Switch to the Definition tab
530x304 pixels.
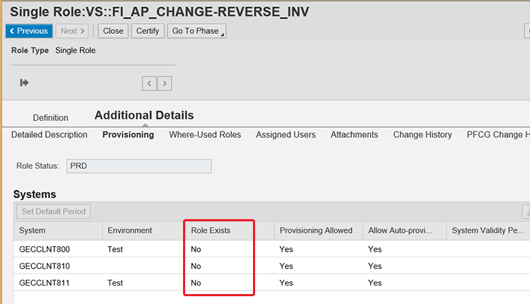[x=51, y=118]
